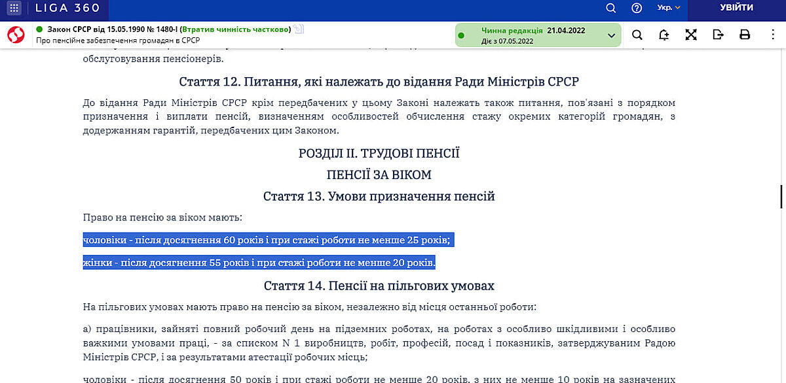Open the help question mark icon
This screenshot has width=786, height=383.
click(x=637, y=8)
